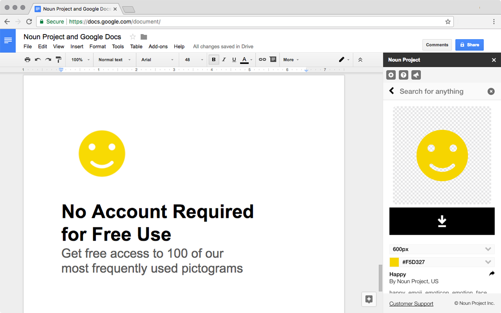Open the Help menu
The width and height of the screenshot is (501, 313).
pos(179,46)
